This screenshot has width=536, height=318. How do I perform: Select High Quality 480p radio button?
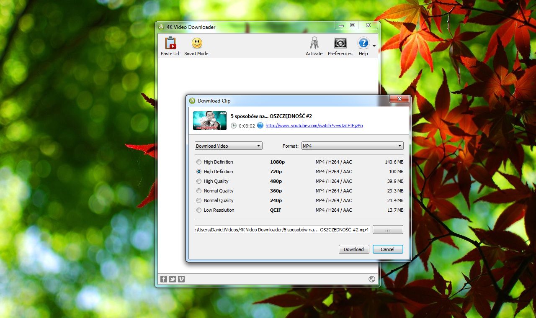[199, 181]
